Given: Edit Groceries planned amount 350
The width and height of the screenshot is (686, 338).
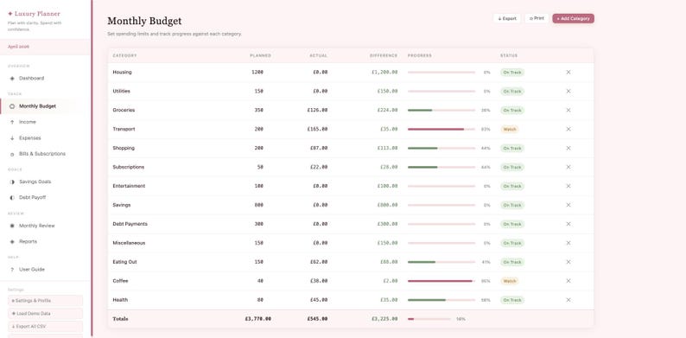Looking at the screenshot, I should (x=259, y=111).
